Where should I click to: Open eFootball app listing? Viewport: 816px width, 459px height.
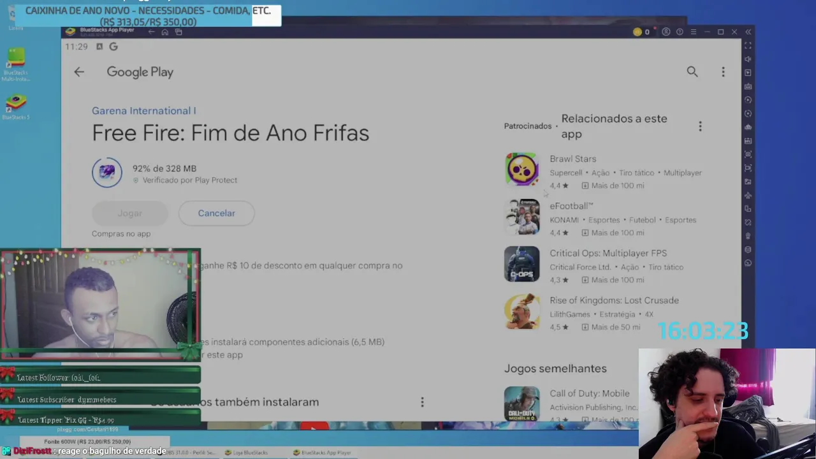tap(603, 219)
